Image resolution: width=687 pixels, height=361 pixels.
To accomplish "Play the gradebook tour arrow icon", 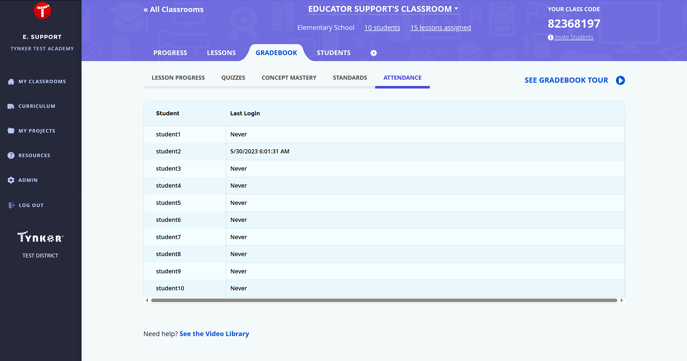I will (620, 80).
